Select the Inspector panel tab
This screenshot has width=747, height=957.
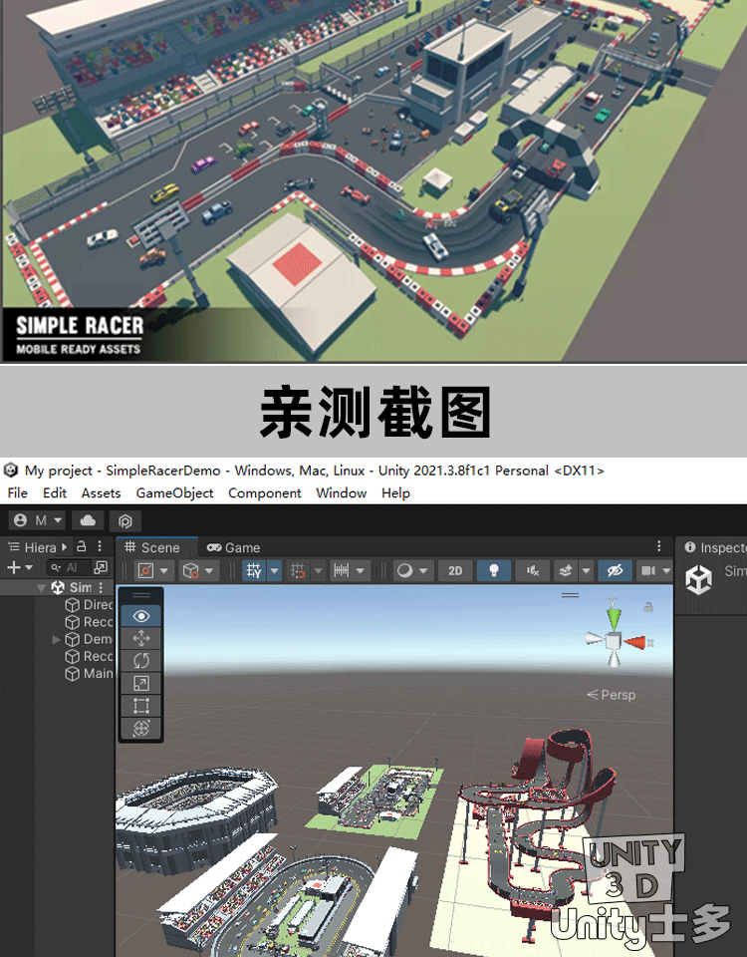point(713,547)
